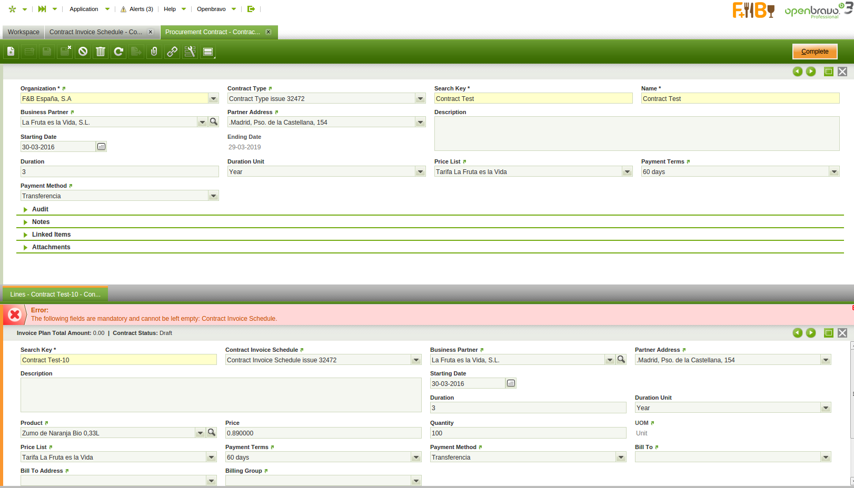Image resolution: width=854 pixels, height=488 pixels.
Task: Open the Contract Type dropdown
Action: pyautogui.click(x=420, y=99)
